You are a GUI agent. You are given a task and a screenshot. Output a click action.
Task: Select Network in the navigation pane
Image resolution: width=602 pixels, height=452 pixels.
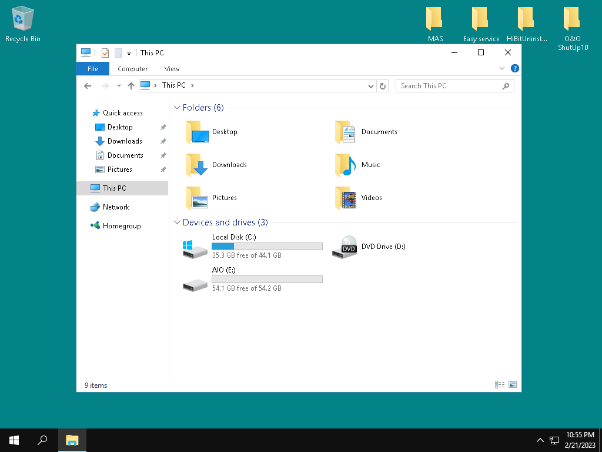tap(115, 207)
